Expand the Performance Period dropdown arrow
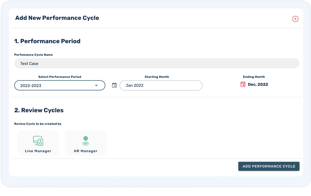The image size is (311, 196). pyautogui.click(x=96, y=85)
